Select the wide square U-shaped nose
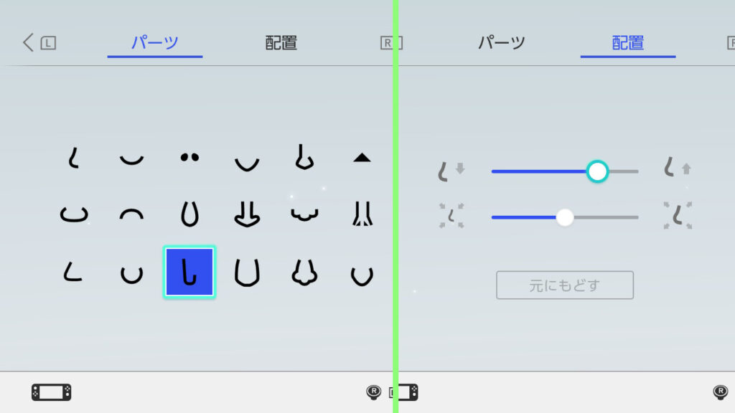The image size is (735, 413). coord(247,272)
